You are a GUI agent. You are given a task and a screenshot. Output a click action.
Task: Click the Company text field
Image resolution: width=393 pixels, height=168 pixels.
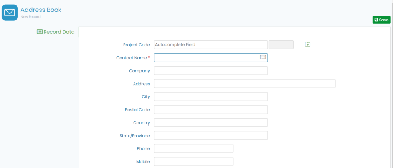pos(211,70)
